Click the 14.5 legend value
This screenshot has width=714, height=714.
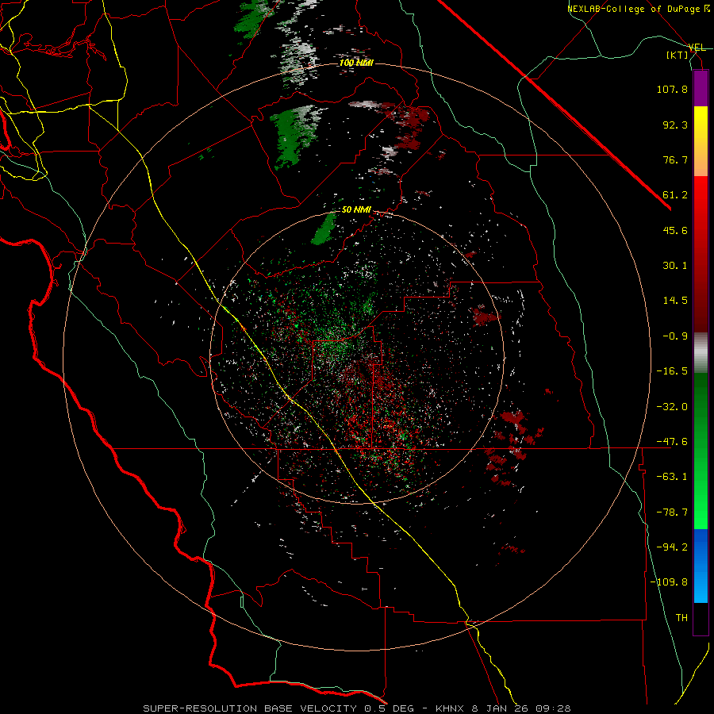675,301
